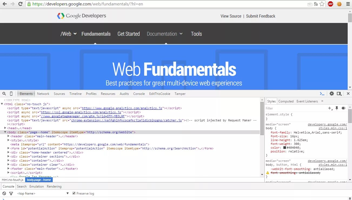The image size is (352, 200).
Task: Switch to the Network panel tab
Action: (x=43, y=94)
